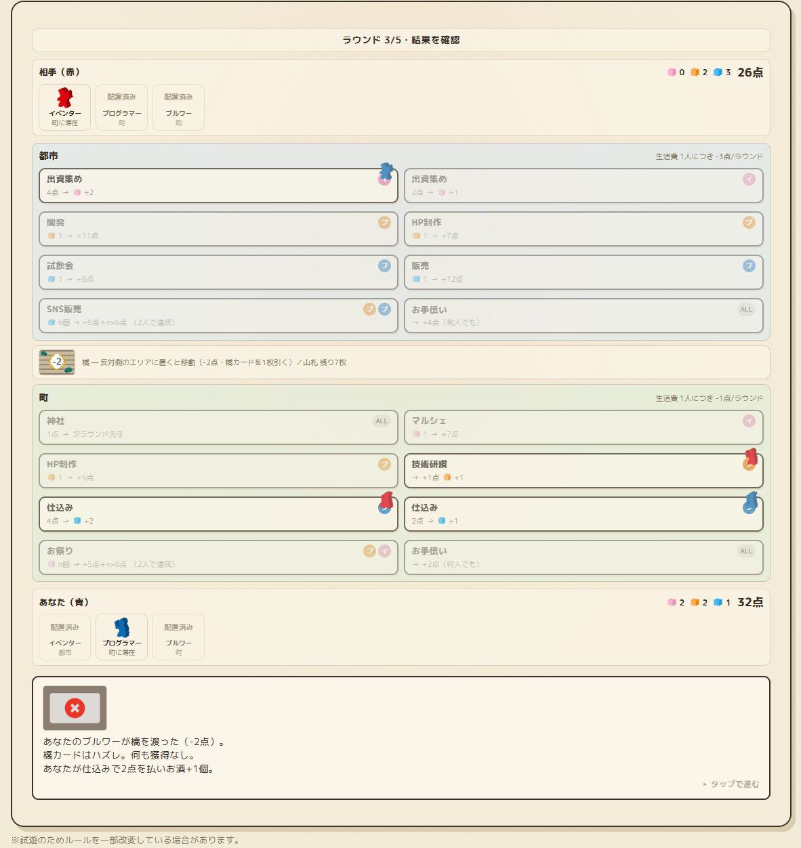Click city living cost text -3点/ラウンド
Screen dimensions: 801x848
tap(709, 156)
